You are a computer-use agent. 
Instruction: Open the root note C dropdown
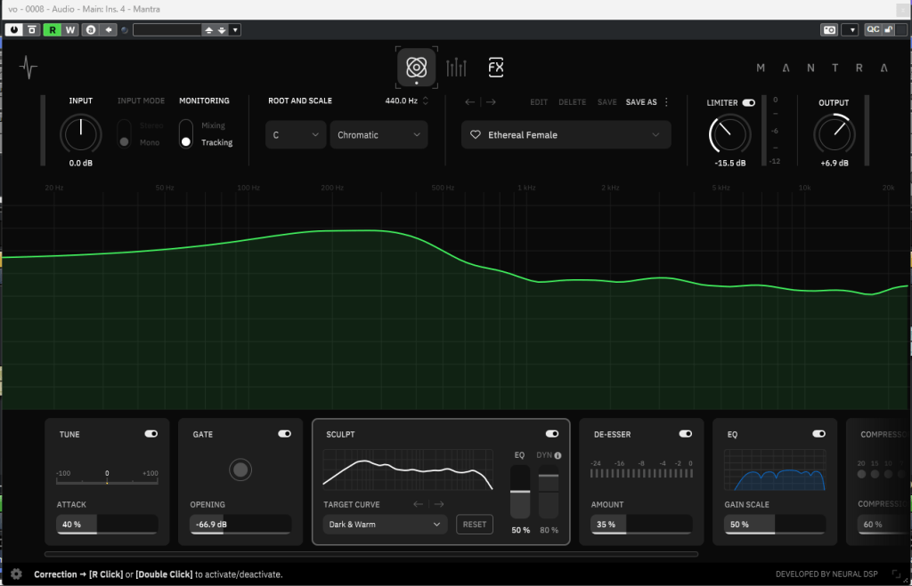(x=297, y=135)
